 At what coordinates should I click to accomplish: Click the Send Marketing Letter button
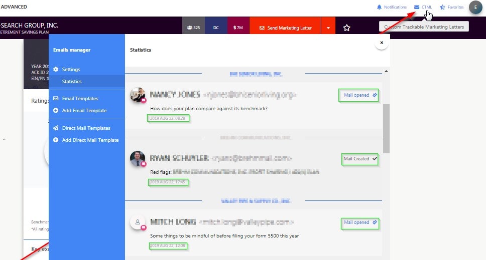click(285, 28)
